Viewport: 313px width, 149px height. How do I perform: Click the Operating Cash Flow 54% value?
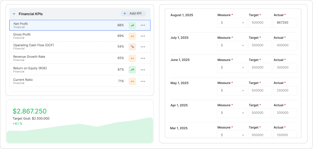click(121, 46)
